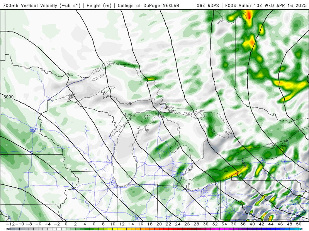Click the "28" colorbar label
309x231 pixels.
[x=197, y=224]
